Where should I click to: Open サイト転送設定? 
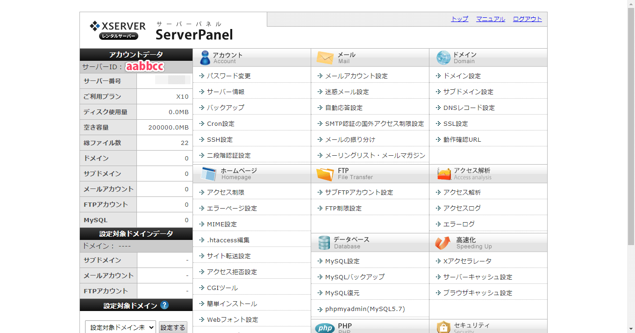[x=229, y=256]
